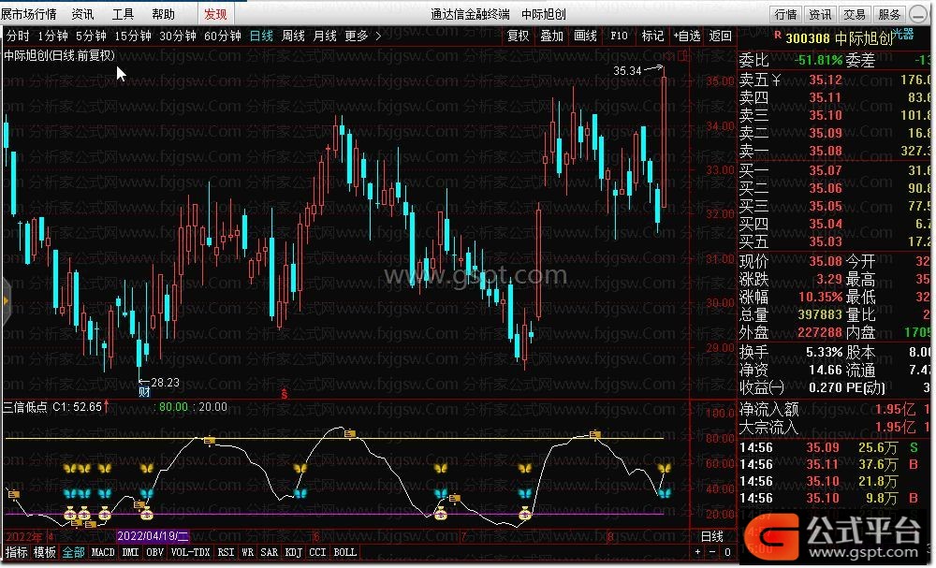The width and height of the screenshot is (936, 568).
Task: Click the red R icon beside 300308
Action: pyautogui.click(x=778, y=36)
